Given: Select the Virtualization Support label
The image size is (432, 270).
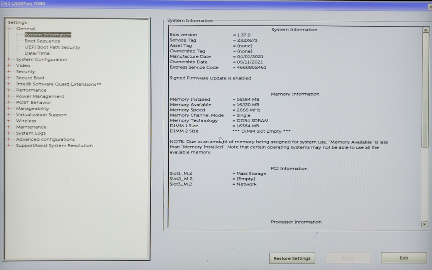Looking at the screenshot, I should coord(41,115).
